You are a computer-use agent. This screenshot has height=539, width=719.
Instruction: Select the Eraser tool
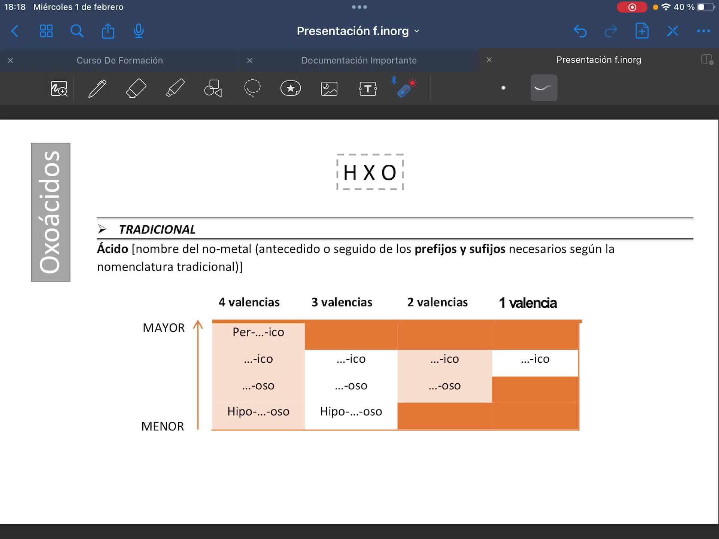coord(136,88)
